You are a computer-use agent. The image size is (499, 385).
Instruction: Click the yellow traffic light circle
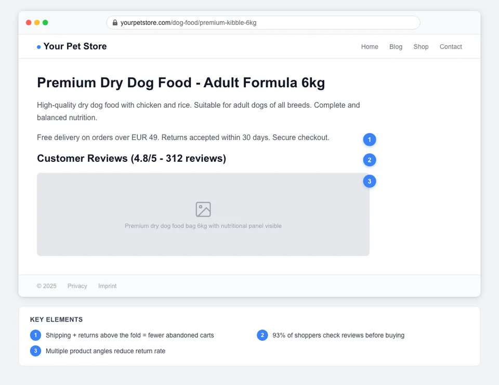click(36, 22)
